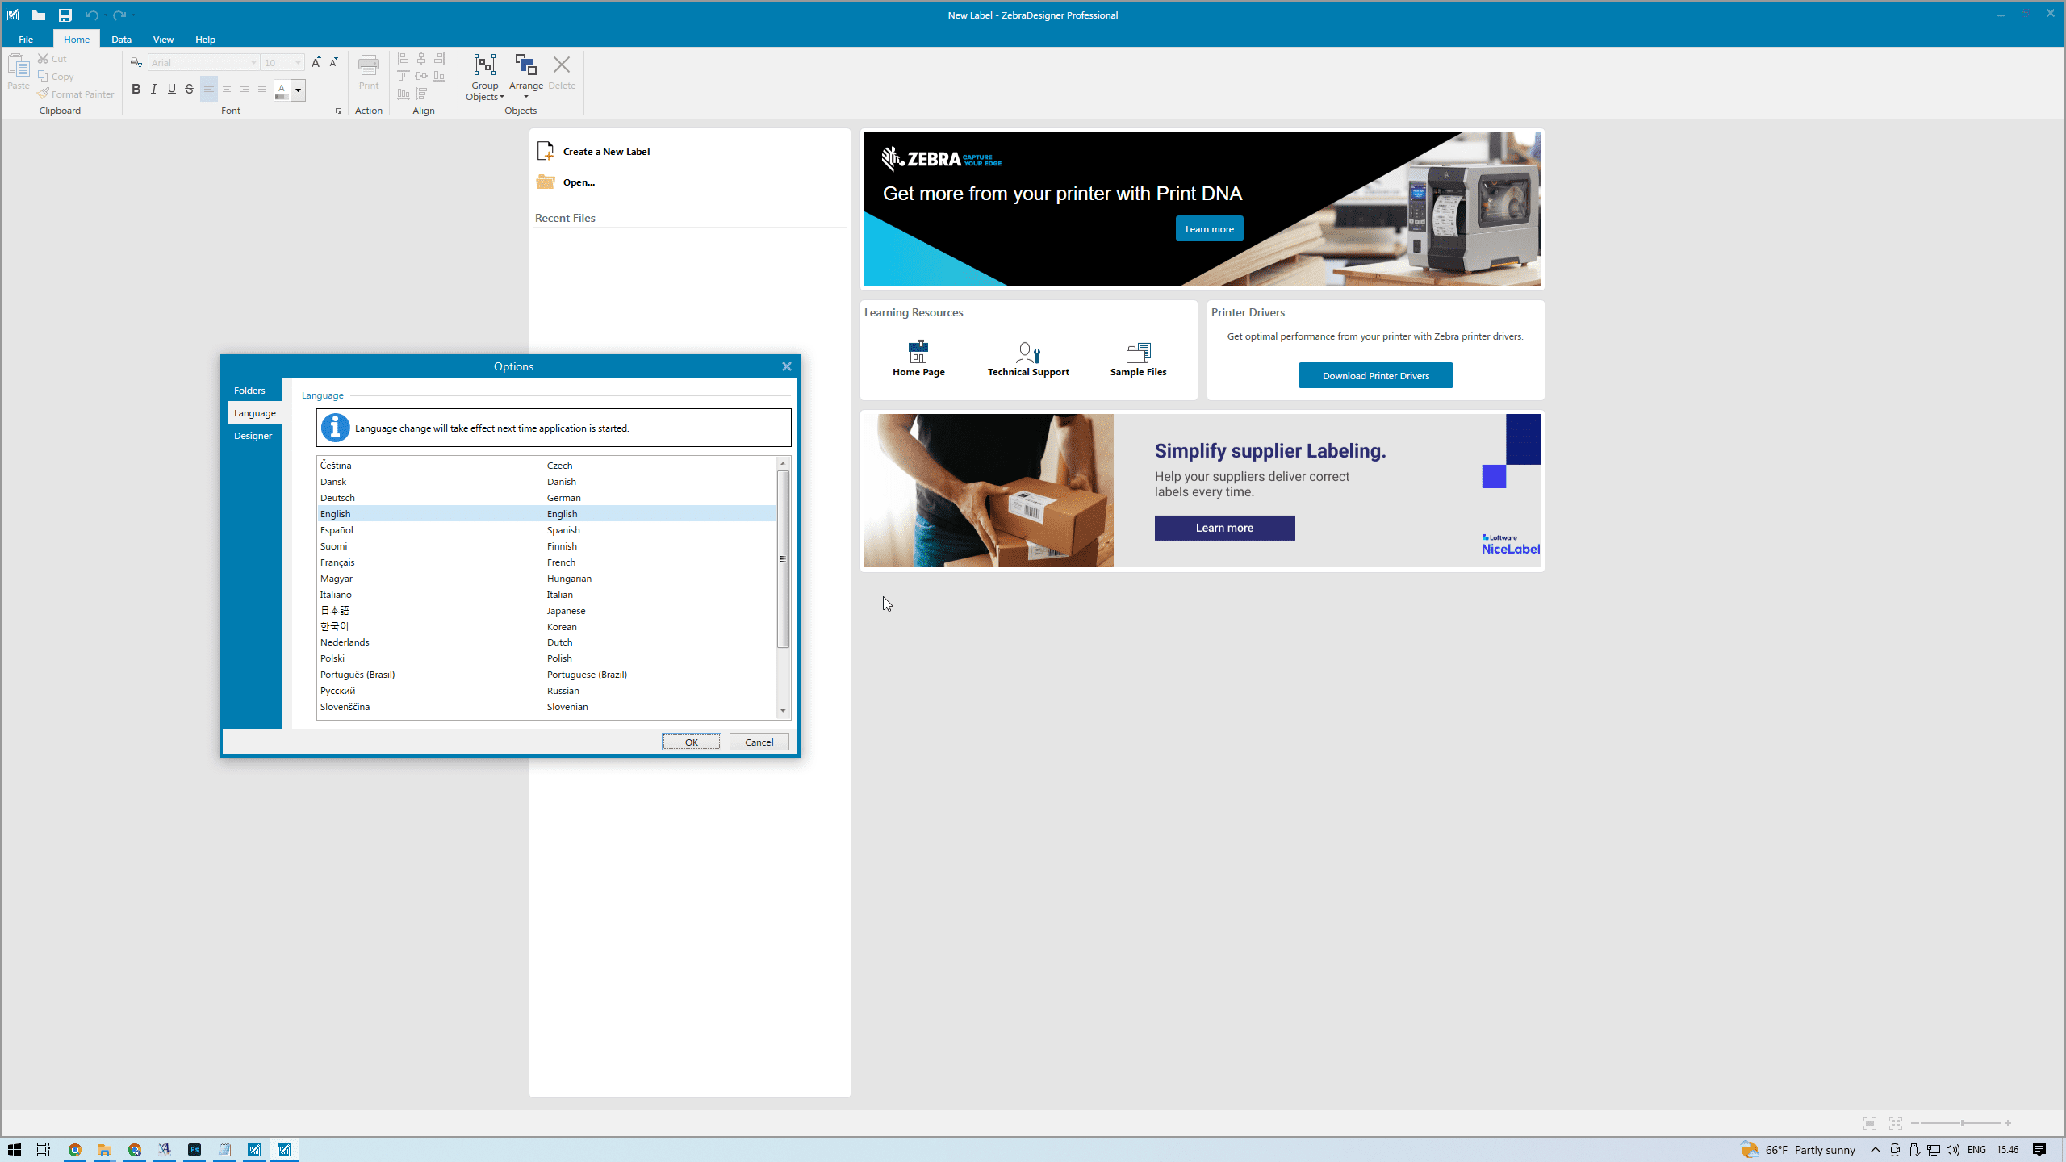Toggle Underline formatting button
The image size is (2066, 1162).
point(171,90)
